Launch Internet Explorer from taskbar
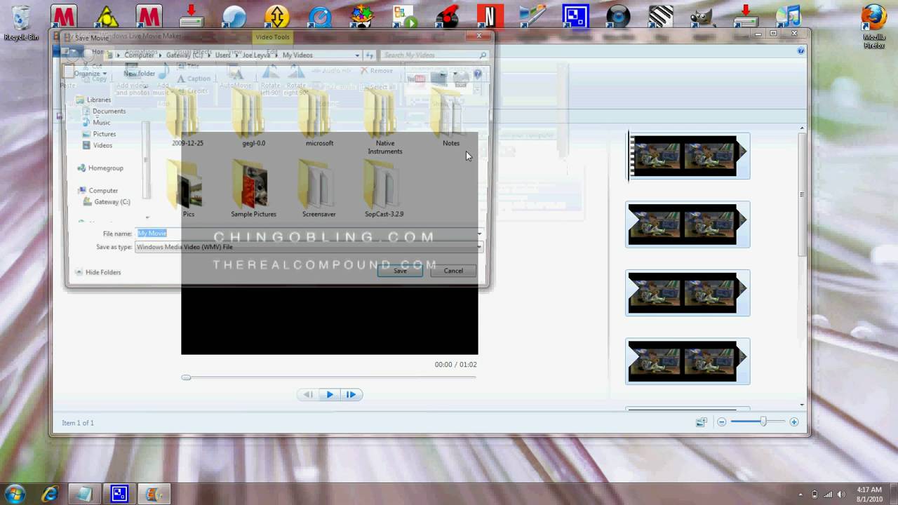This screenshot has width=898, height=505. tap(50, 494)
